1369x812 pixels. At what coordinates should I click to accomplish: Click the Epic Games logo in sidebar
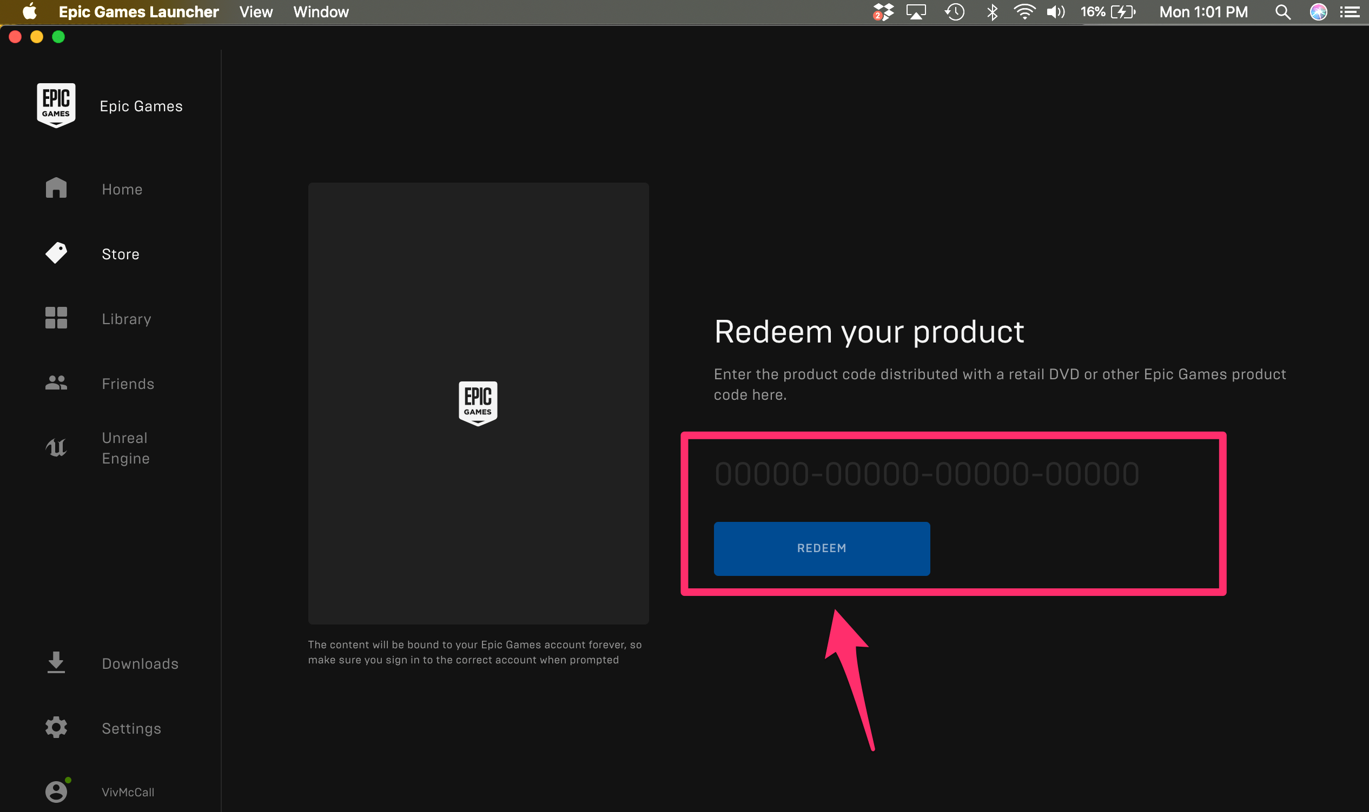[56, 105]
